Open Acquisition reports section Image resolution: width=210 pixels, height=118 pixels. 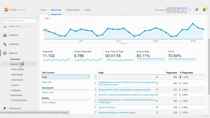click(14, 44)
